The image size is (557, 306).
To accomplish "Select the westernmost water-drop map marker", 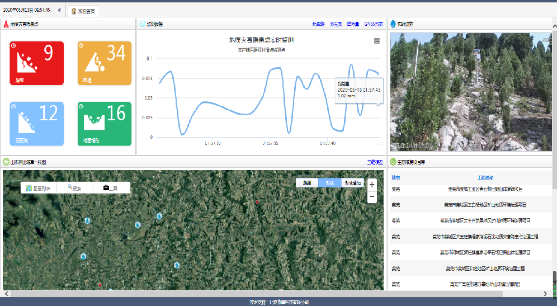I will coord(83,256).
